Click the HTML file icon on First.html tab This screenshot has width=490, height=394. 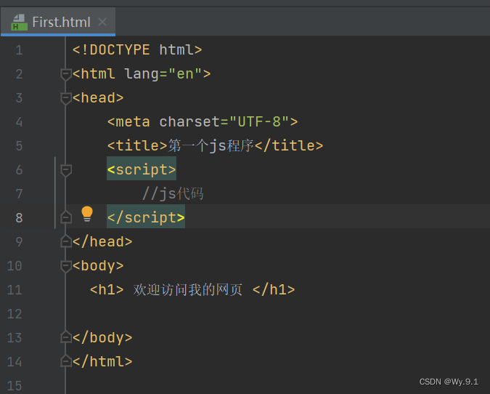tap(19, 23)
